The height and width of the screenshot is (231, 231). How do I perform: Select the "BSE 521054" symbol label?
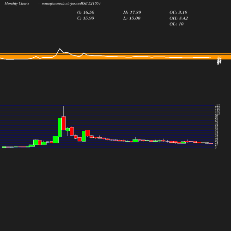point(91,4)
